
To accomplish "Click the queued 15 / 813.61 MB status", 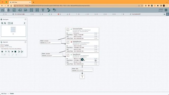I will (18, 14).
